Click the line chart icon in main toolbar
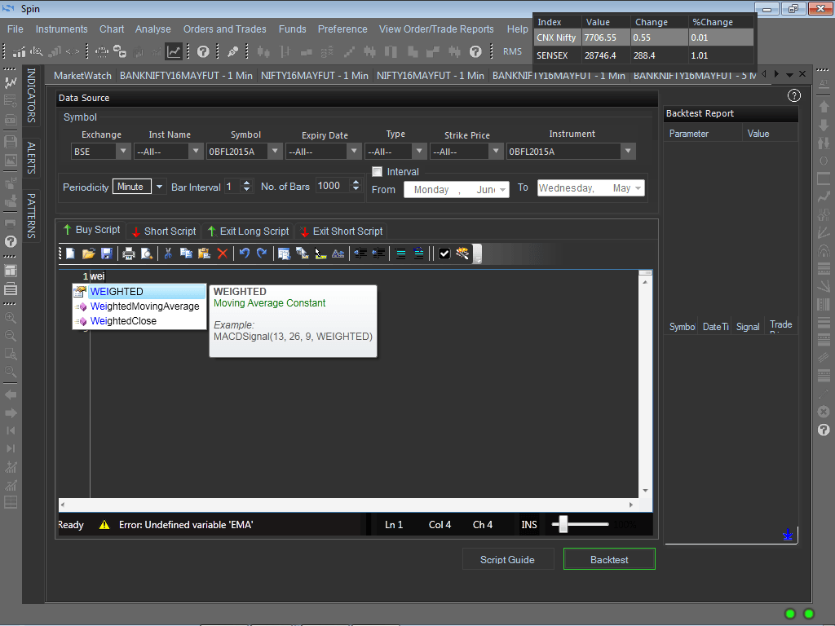This screenshot has height=626, width=835. (174, 51)
